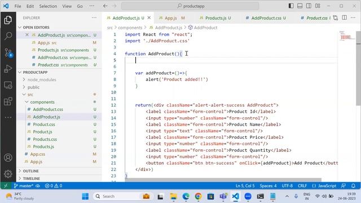The image size is (361, 203).
Task: Open the Source Control view
Action: coord(8,52)
